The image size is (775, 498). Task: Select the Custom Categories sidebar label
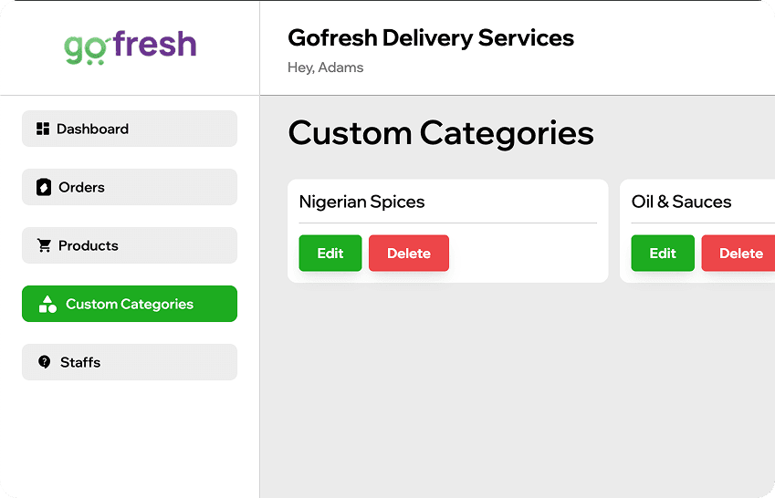pos(130,305)
